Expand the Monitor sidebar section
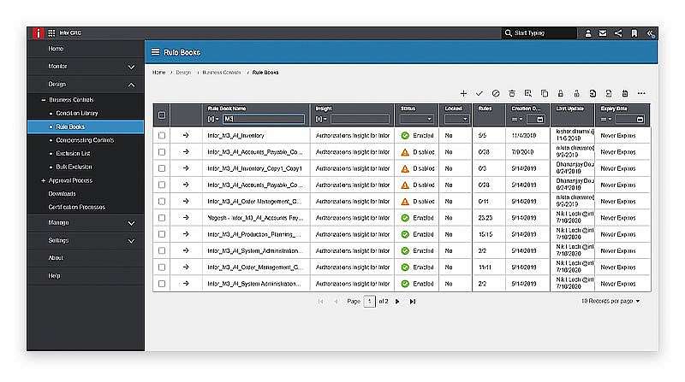The image size is (685, 382). (x=131, y=67)
